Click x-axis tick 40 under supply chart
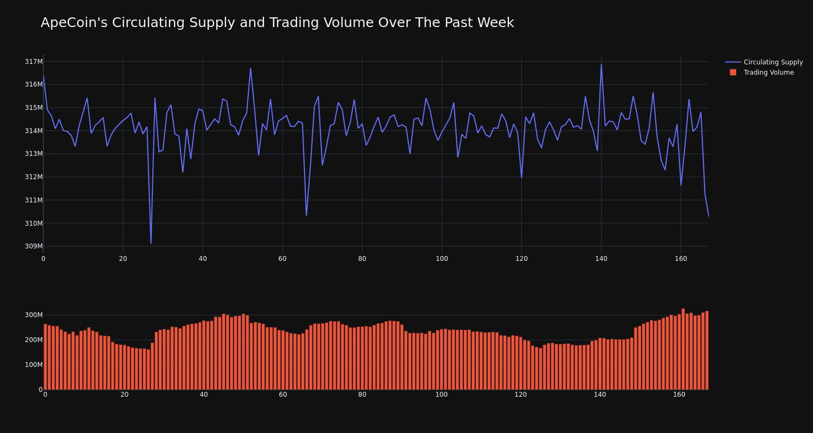The height and width of the screenshot is (433, 813). [x=203, y=259]
